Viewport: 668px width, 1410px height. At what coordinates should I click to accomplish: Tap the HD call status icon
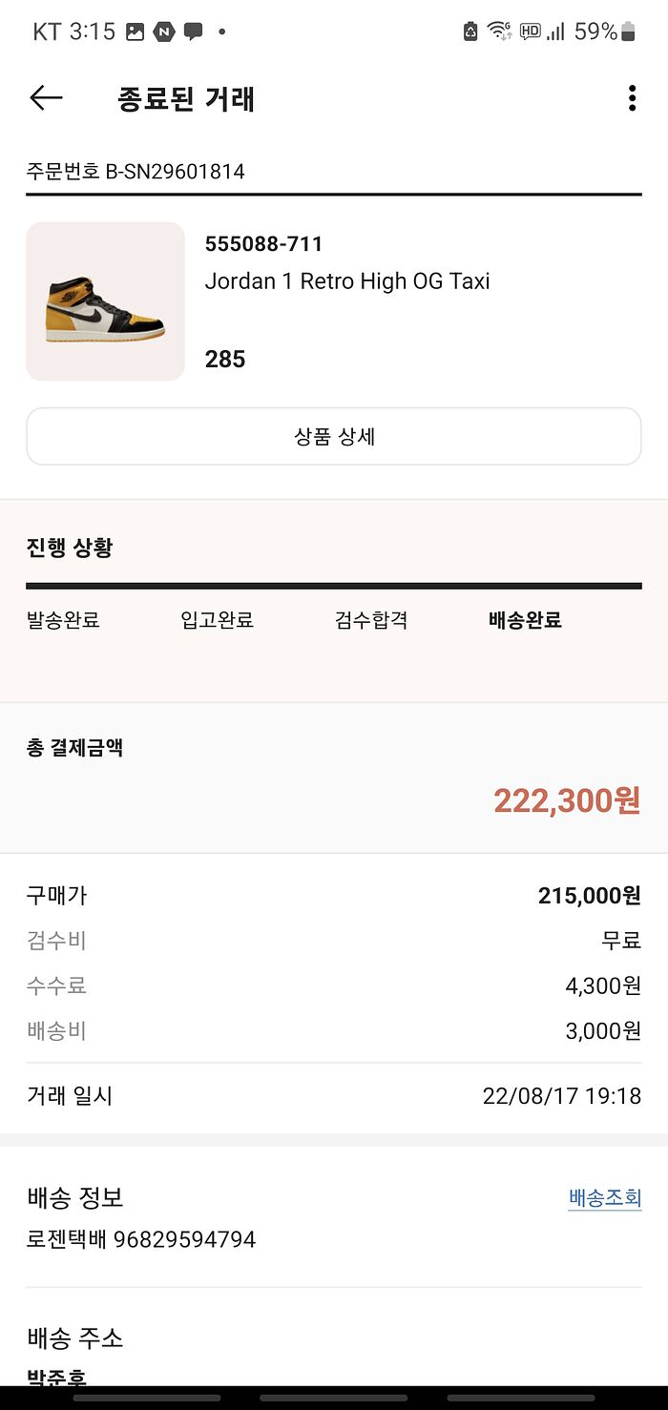point(530,31)
